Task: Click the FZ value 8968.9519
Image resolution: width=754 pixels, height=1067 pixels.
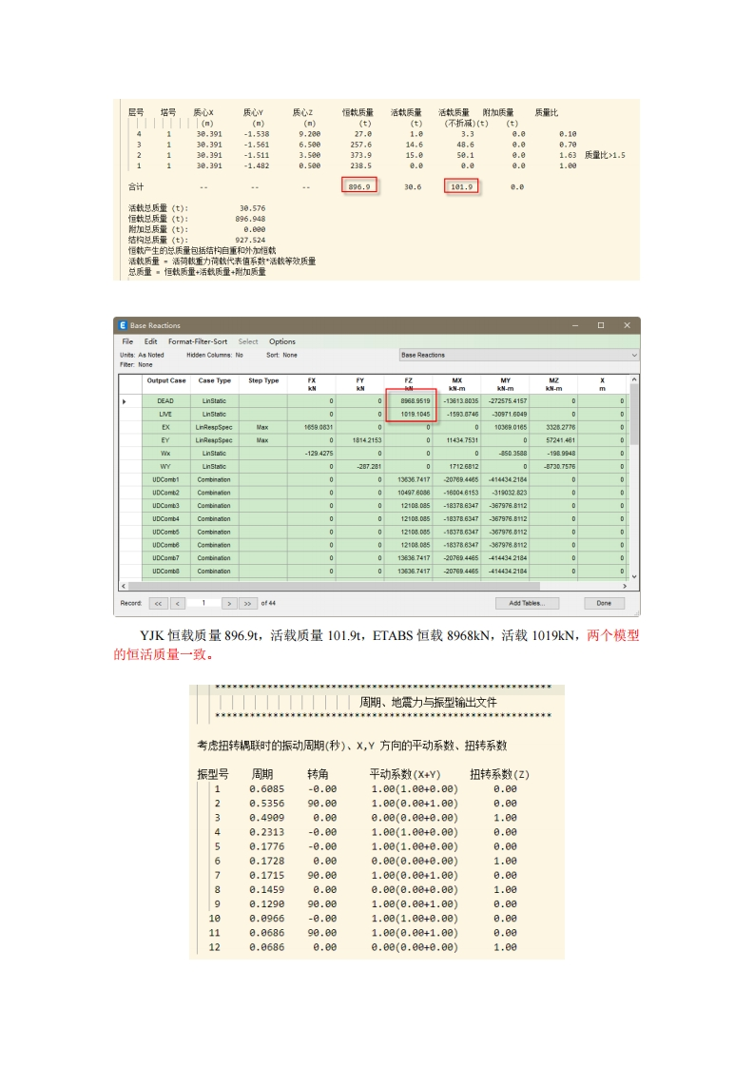Action: click(416, 401)
